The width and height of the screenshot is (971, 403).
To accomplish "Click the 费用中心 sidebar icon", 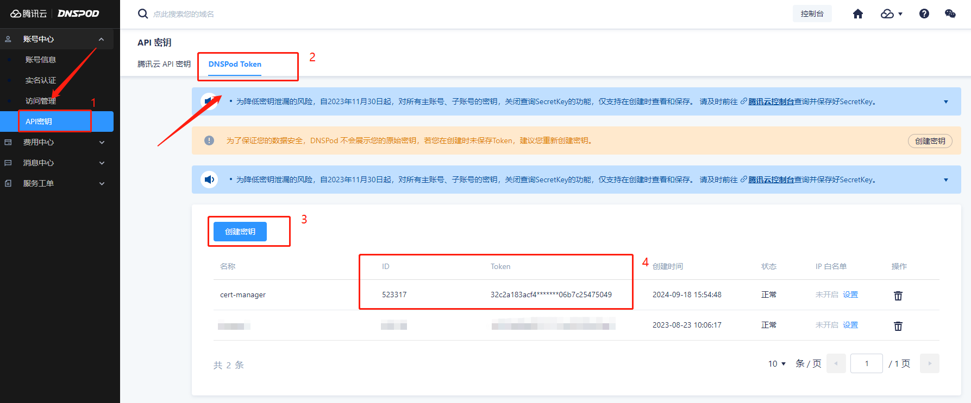I will tap(8, 142).
